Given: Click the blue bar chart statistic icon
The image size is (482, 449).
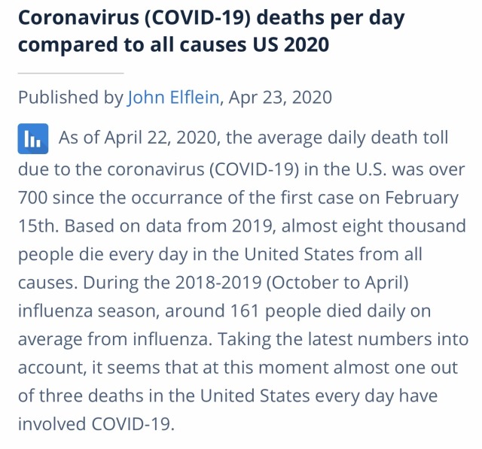Looking at the screenshot, I should pos(33,138).
